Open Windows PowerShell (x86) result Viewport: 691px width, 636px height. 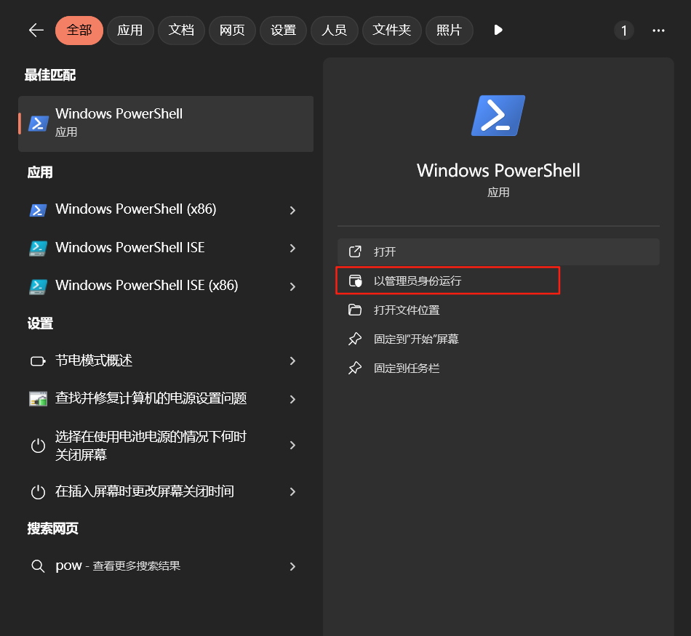pos(166,209)
